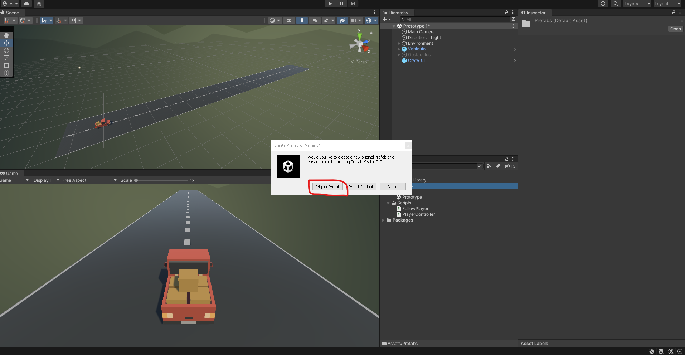
Task: Toggle 2D scene view mode
Action: pyautogui.click(x=289, y=20)
